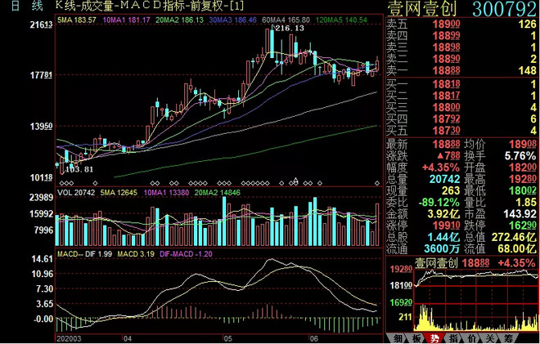The width and height of the screenshot is (540, 344).
Task: Select the 卖五 ask row at 189.00
Action: click(x=461, y=25)
